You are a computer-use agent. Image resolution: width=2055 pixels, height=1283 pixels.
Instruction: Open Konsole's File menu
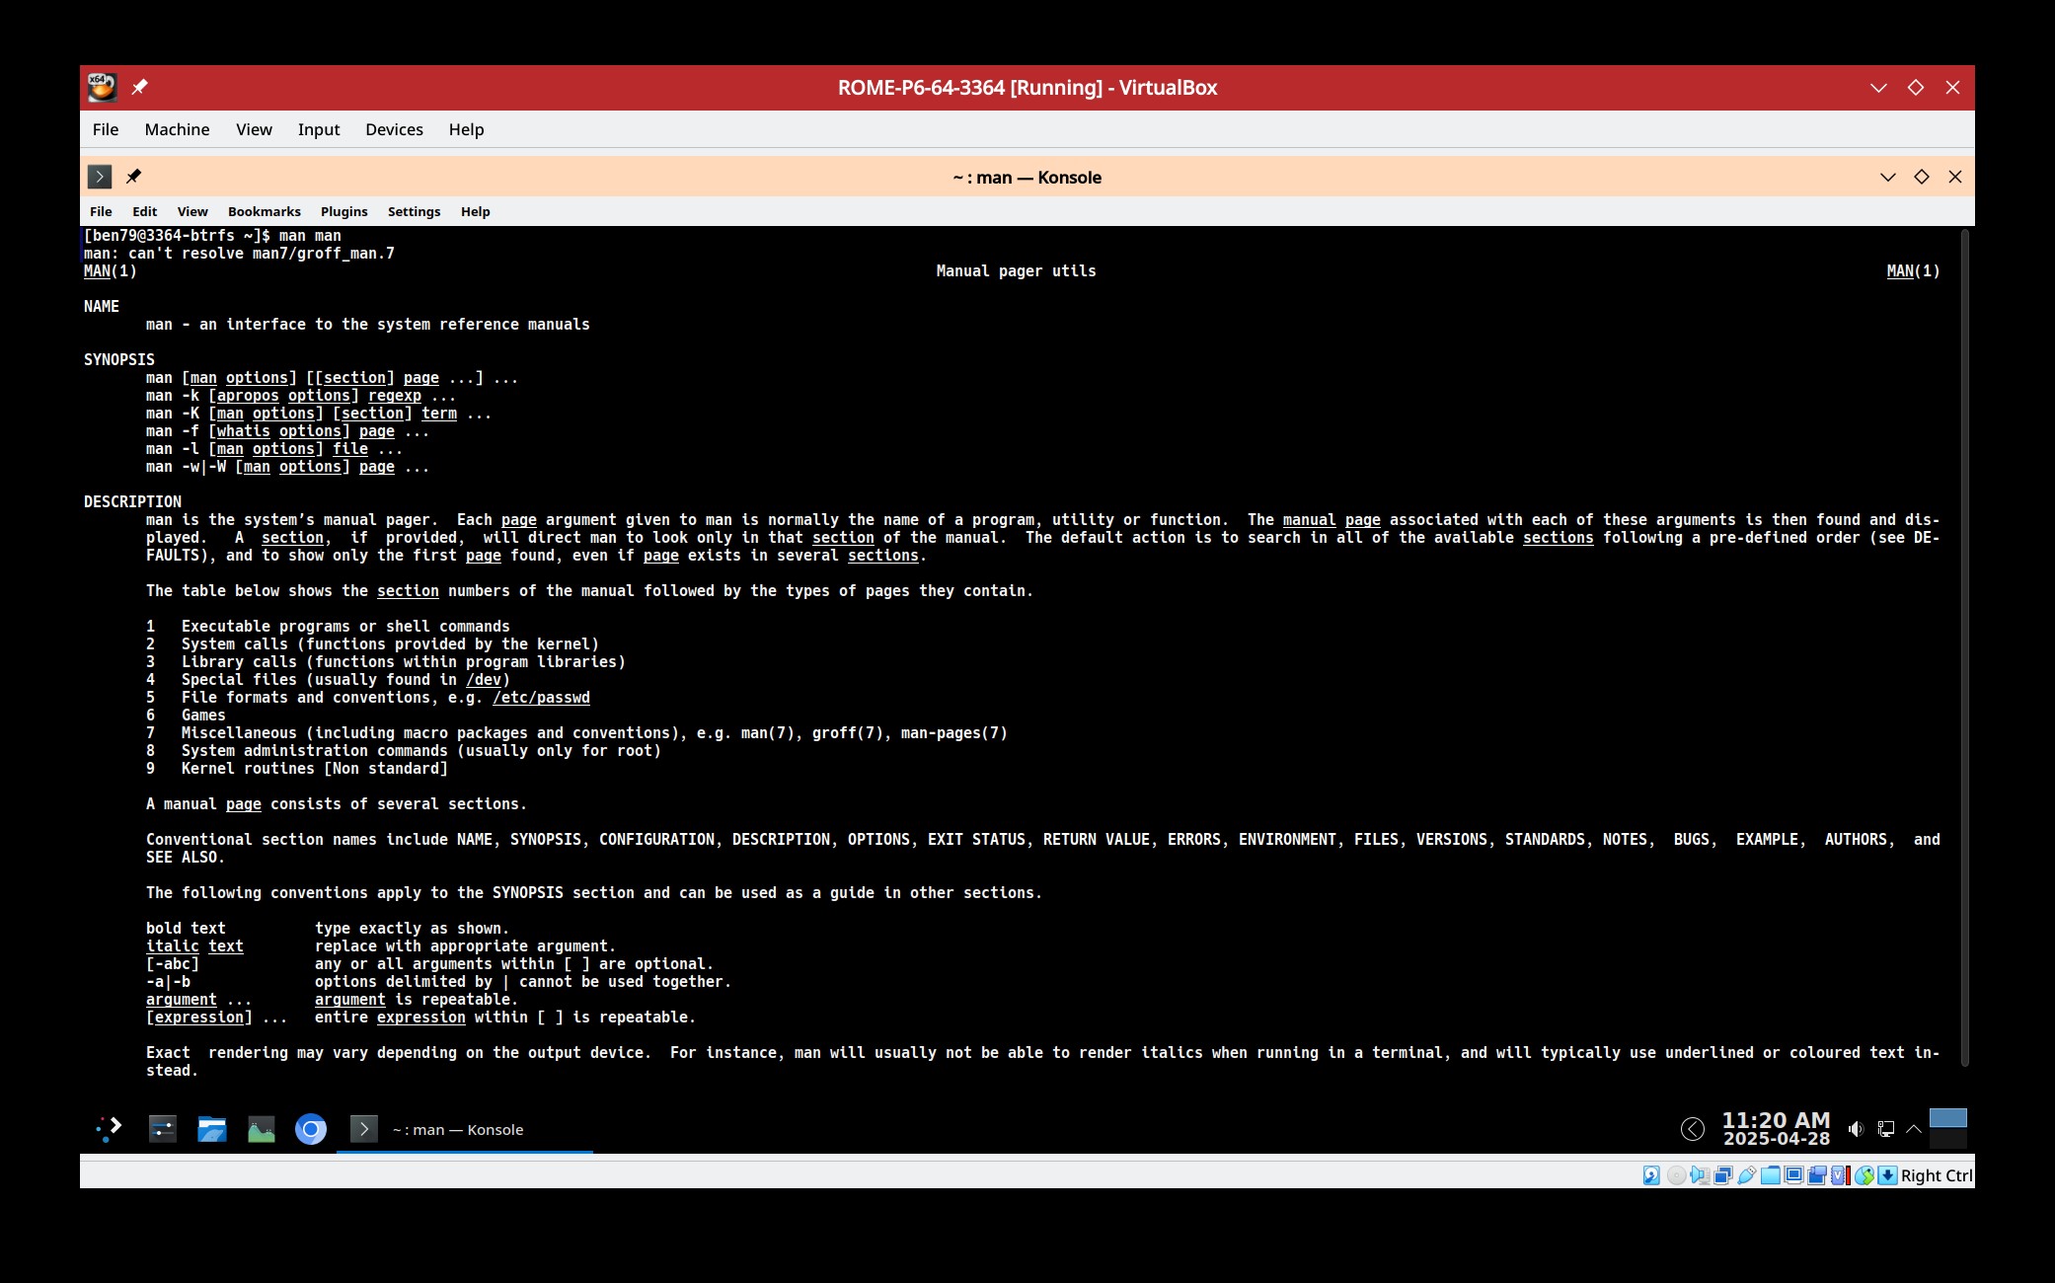(101, 211)
